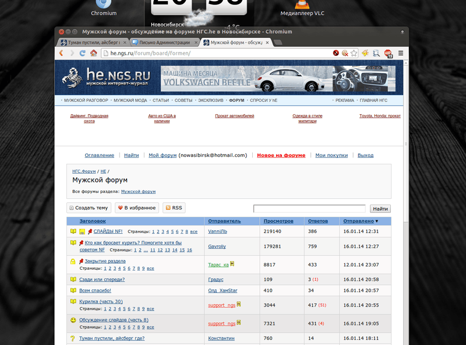Open ЭКСКЛЮЗИВ menu section

211,100
